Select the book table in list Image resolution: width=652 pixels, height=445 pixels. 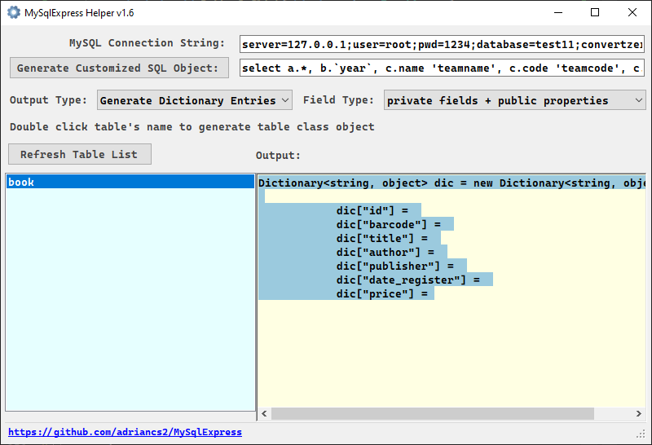point(130,182)
